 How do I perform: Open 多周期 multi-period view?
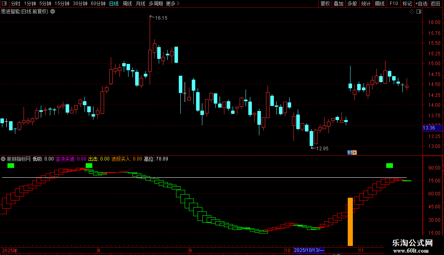click(156, 4)
